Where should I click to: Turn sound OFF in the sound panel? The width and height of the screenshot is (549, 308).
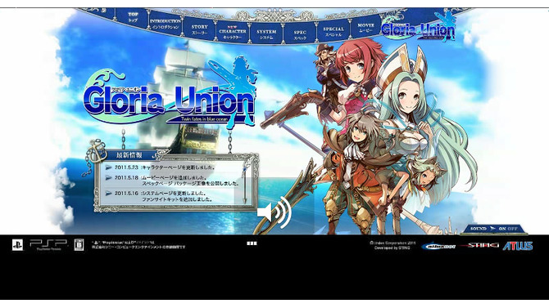point(513,229)
